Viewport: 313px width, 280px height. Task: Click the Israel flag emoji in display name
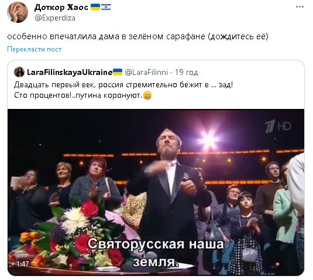tap(106, 7)
